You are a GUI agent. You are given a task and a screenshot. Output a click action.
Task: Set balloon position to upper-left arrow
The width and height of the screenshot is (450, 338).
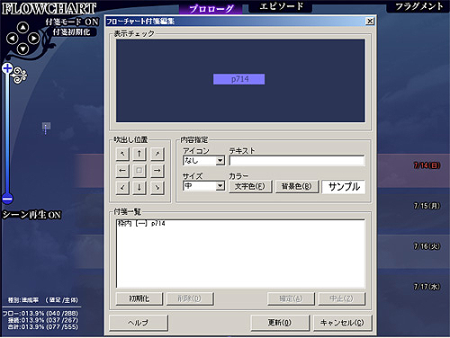coord(122,154)
